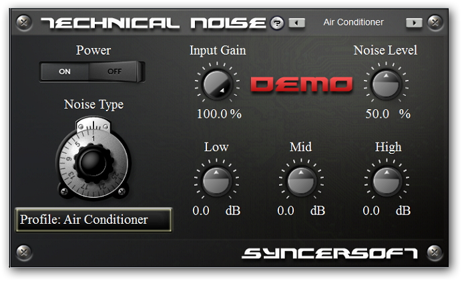Click the High EQ knob

coord(387,181)
